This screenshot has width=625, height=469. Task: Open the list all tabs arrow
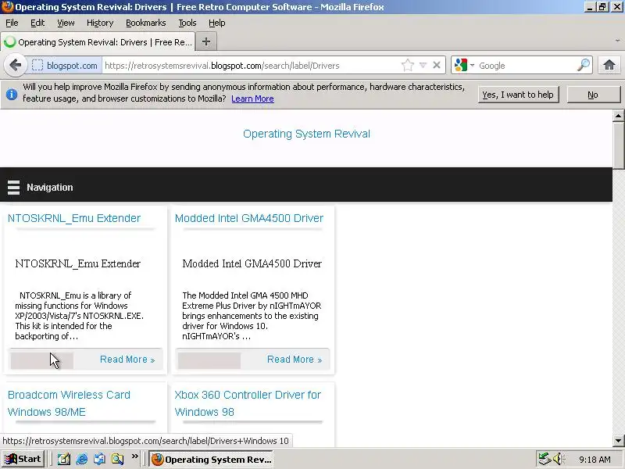tap(617, 41)
